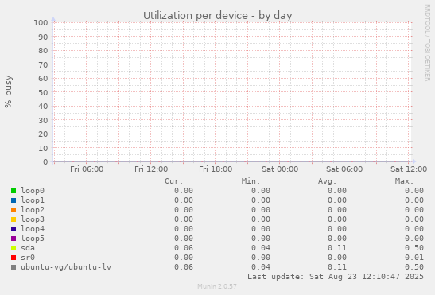Image resolution: width=435 pixels, height=295 pixels.
Task: Click the 'Sat 12:00' time axis label
Action: [409, 169]
